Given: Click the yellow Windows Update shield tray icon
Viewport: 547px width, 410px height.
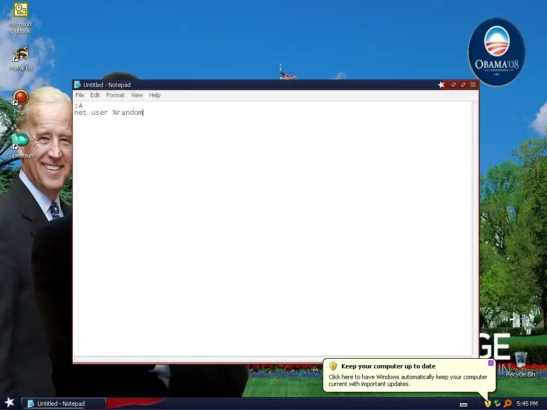Looking at the screenshot, I should coord(488,404).
